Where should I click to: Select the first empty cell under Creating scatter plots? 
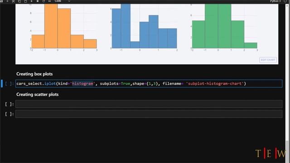[149, 104]
